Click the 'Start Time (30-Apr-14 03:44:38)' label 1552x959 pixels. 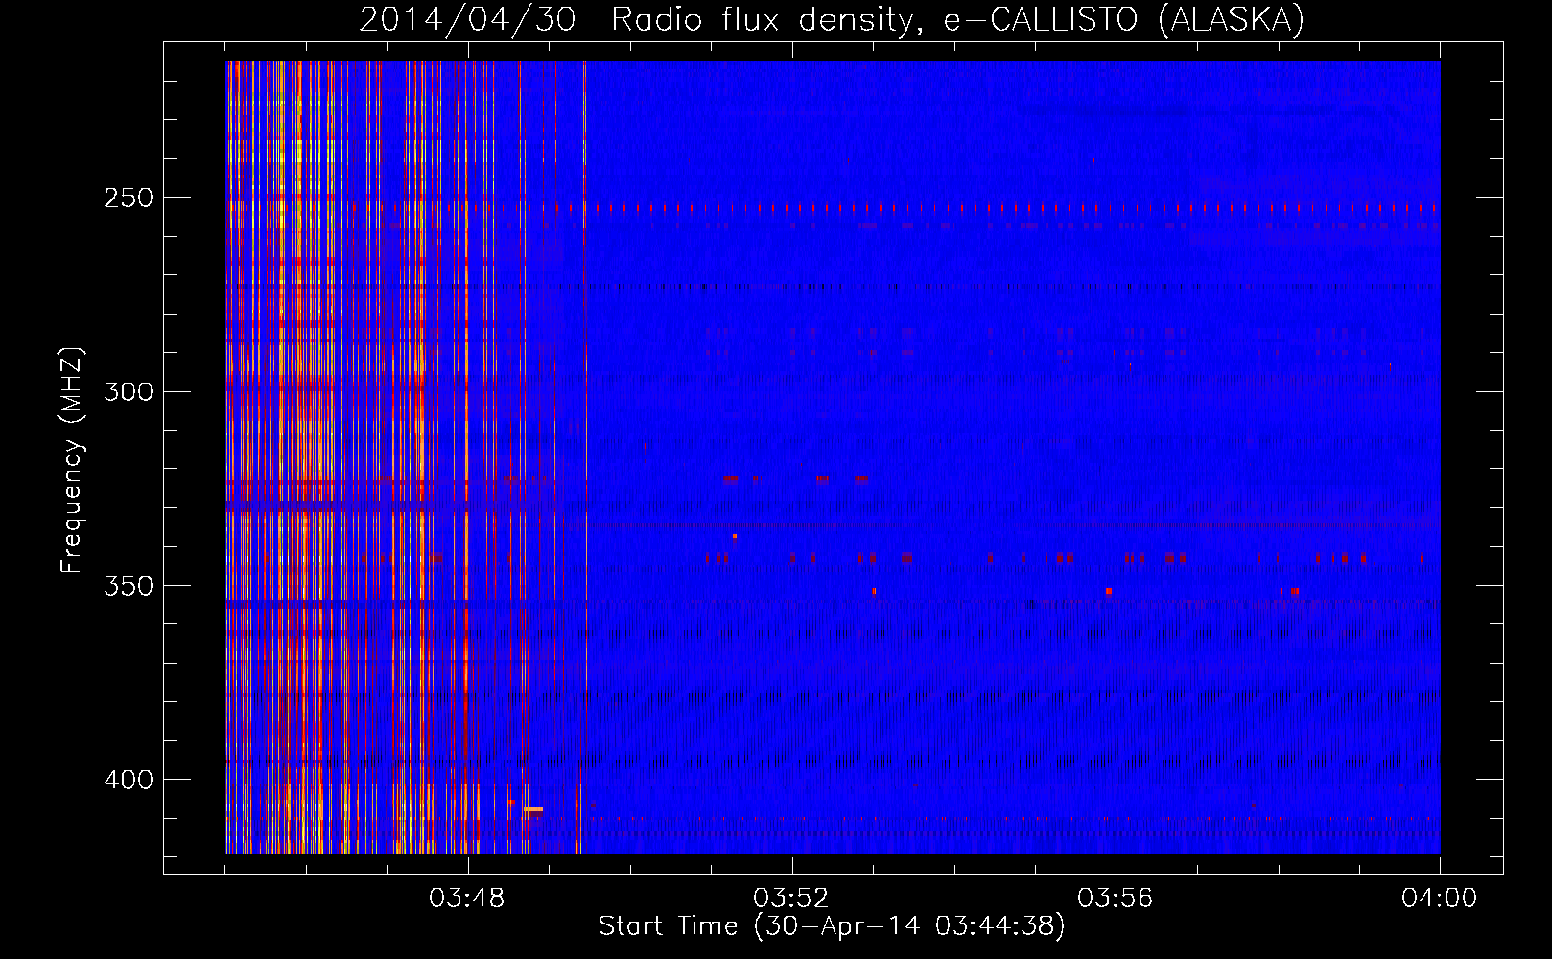point(832,926)
